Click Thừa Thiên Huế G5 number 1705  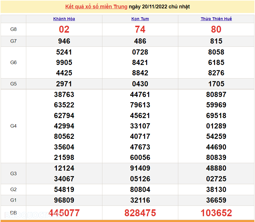(x=216, y=84)
